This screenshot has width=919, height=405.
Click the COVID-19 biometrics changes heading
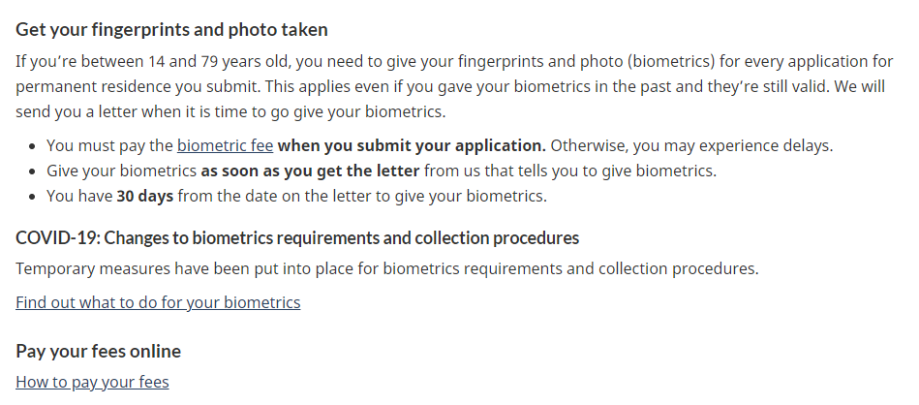(x=297, y=237)
